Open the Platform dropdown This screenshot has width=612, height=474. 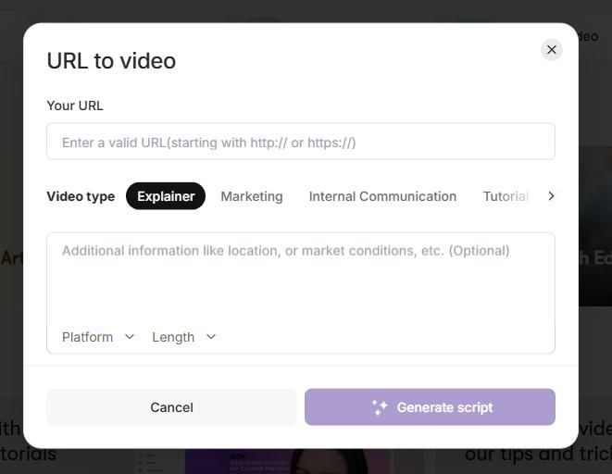(98, 337)
